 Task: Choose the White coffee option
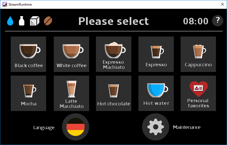pyautogui.click(x=71, y=54)
